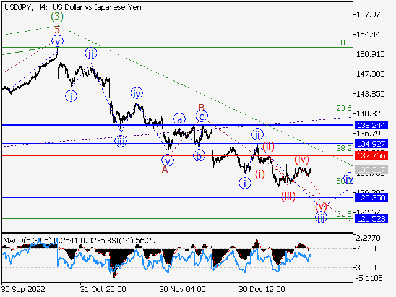Select the blue 121.523 level tag
Viewport: 396px width, 297px height.
pyautogui.click(x=371, y=218)
